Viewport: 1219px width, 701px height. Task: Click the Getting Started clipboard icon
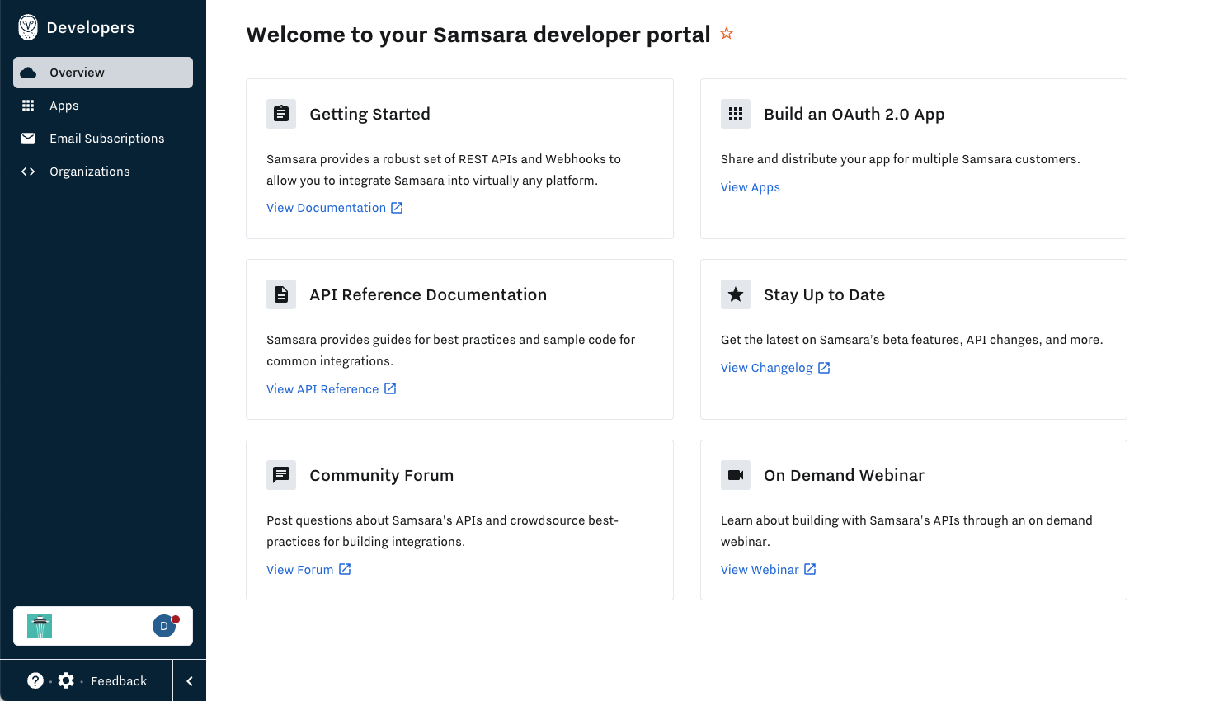(281, 114)
